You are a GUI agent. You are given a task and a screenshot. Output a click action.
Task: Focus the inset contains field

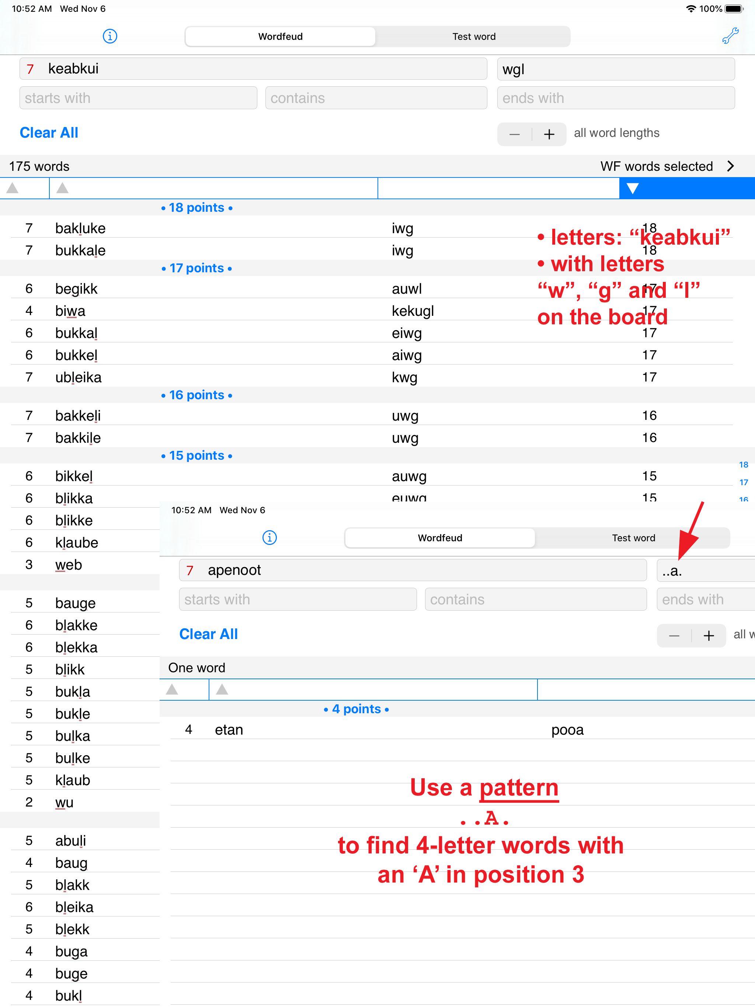(536, 599)
